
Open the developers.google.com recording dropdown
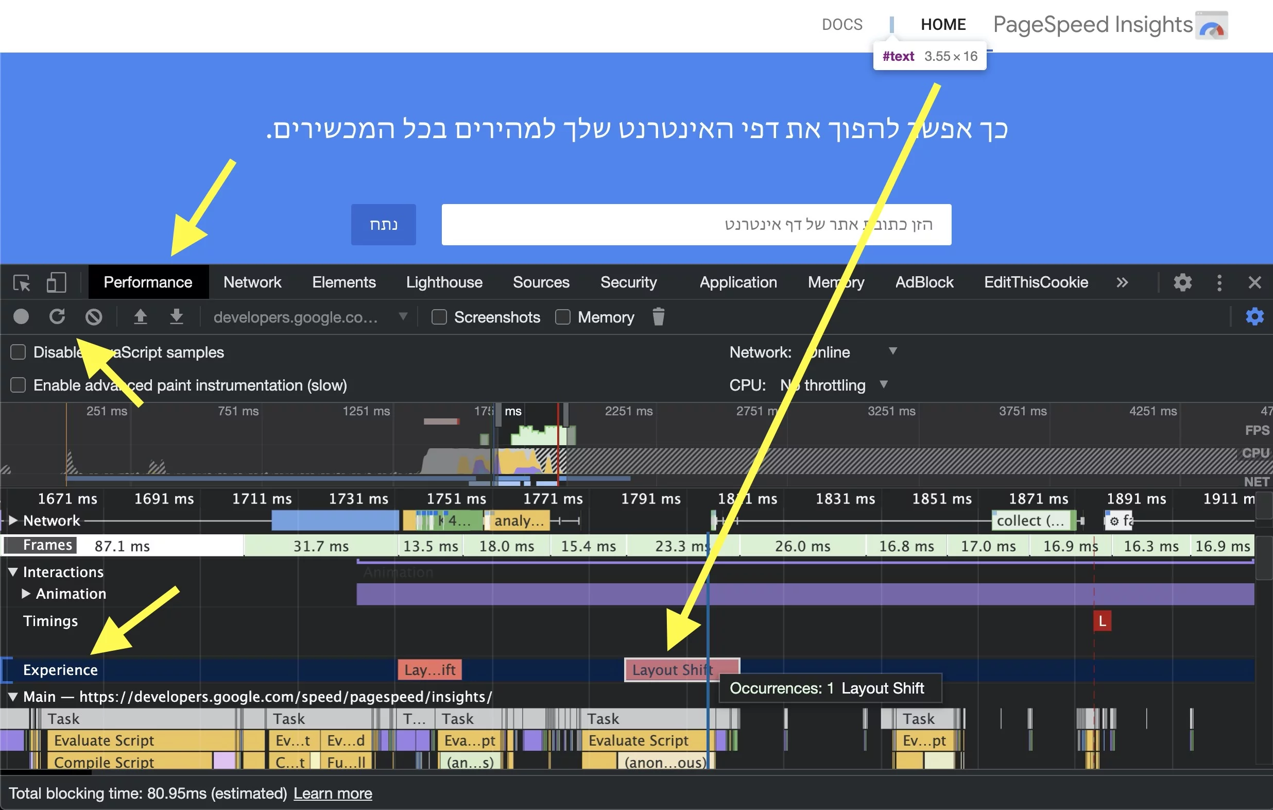311,317
